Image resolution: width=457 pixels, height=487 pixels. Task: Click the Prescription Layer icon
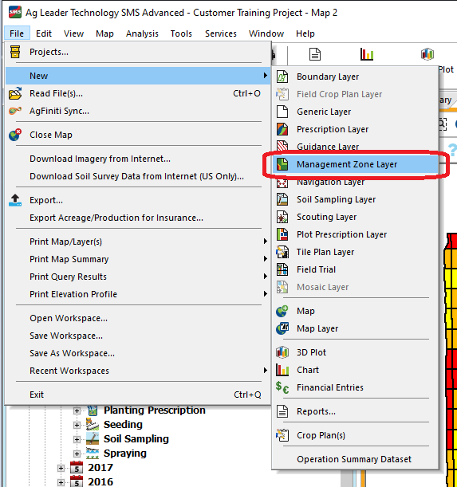[282, 129]
